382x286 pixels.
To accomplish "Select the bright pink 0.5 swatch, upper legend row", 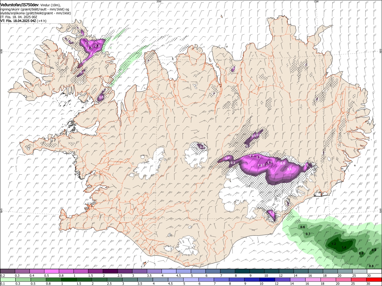I will click(x=51, y=271).
